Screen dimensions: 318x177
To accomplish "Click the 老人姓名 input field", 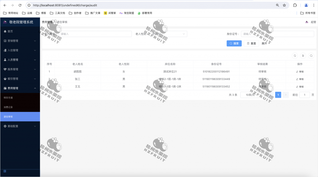I will click(95, 34).
